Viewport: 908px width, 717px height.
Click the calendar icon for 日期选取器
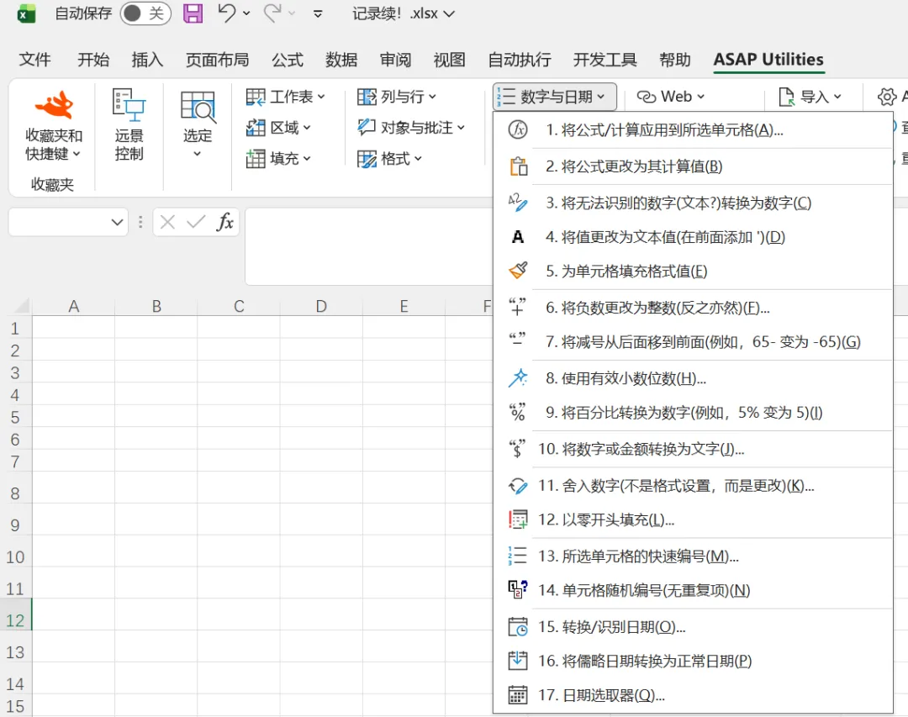pyautogui.click(x=517, y=694)
